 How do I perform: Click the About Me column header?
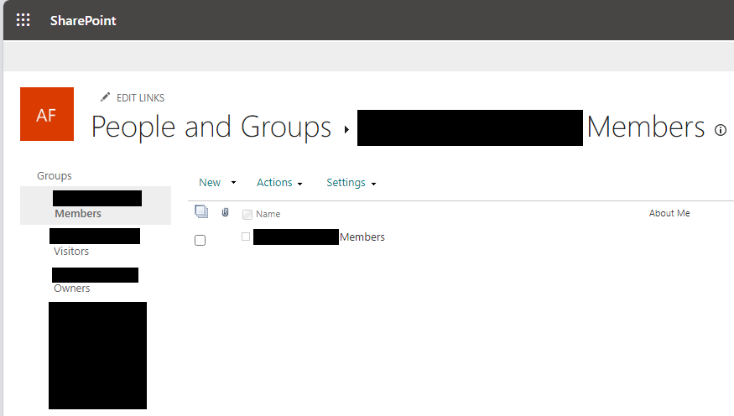point(669,213)
